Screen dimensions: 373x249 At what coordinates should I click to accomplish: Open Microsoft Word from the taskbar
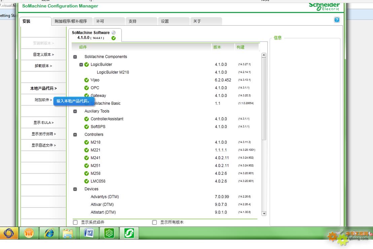click(x=89, y=233)
